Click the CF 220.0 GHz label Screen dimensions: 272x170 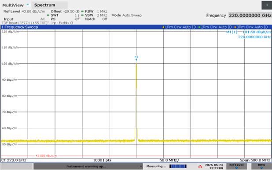(x=14, y=160)
